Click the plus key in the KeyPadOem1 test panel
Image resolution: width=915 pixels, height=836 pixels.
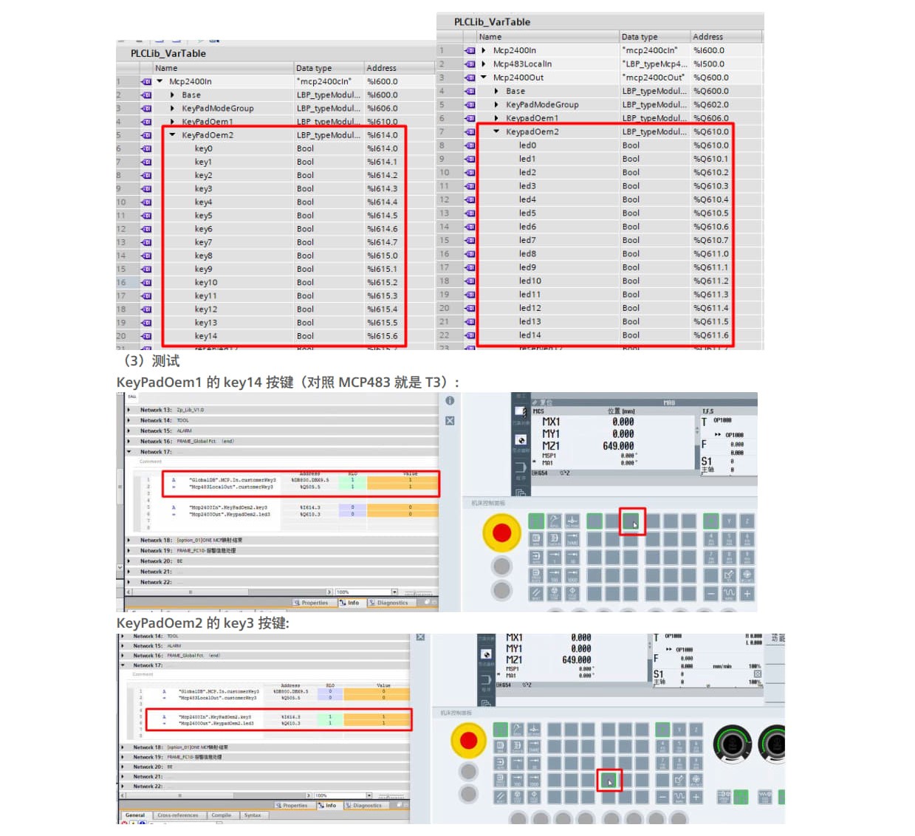tap(747, 593)
